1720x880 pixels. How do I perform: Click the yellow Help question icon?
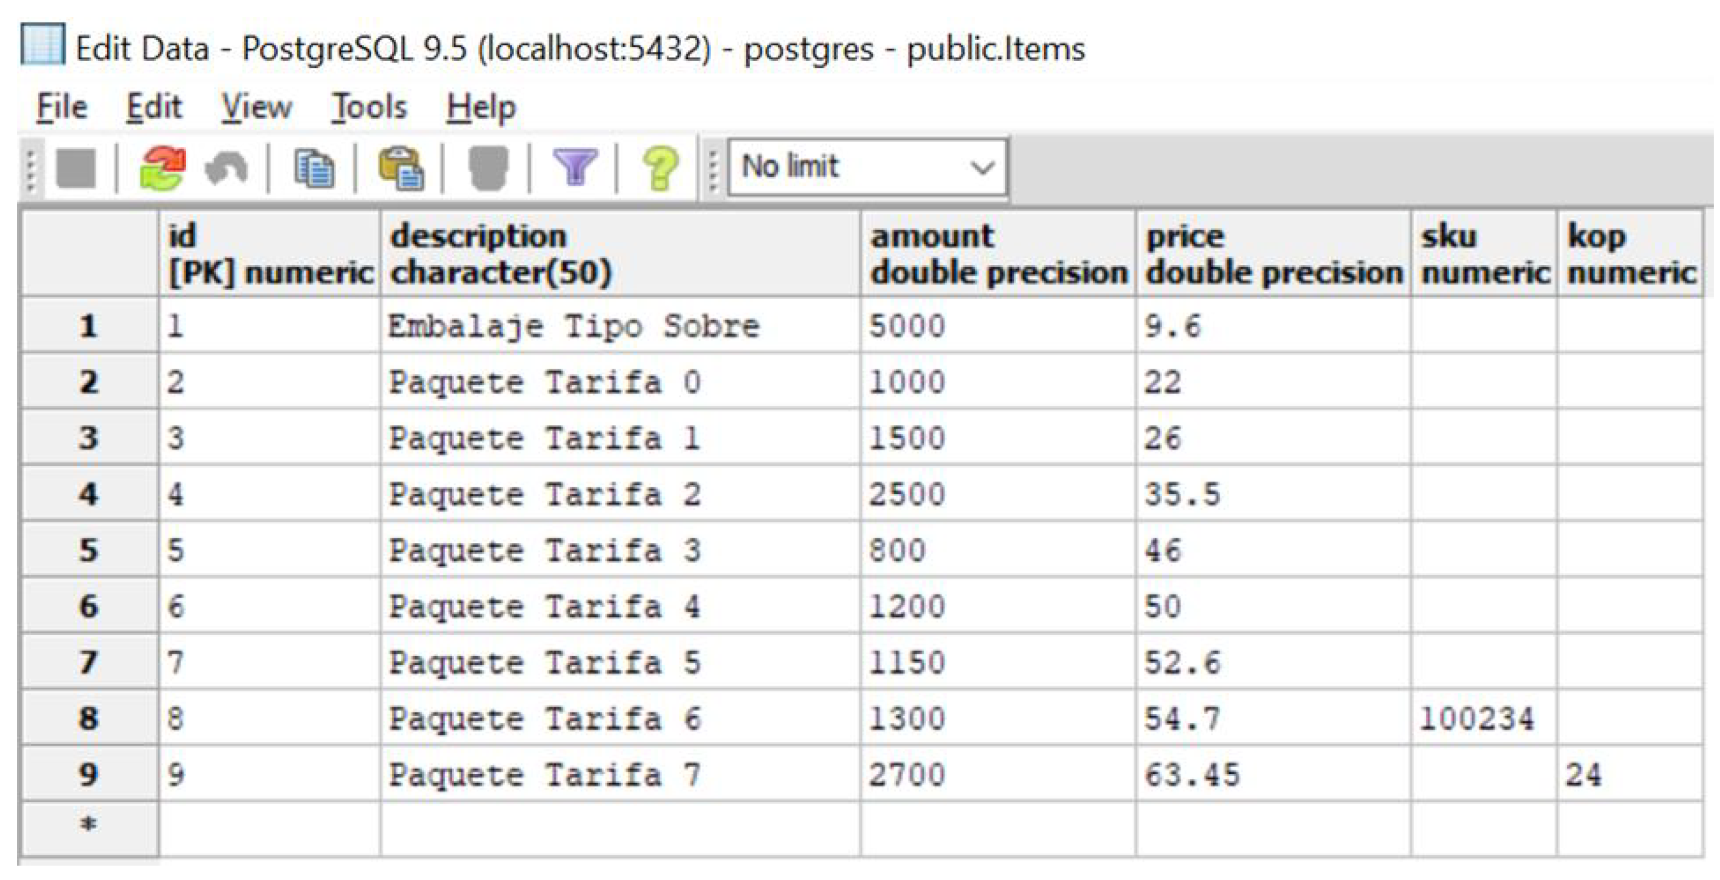(x=661, y=168)
